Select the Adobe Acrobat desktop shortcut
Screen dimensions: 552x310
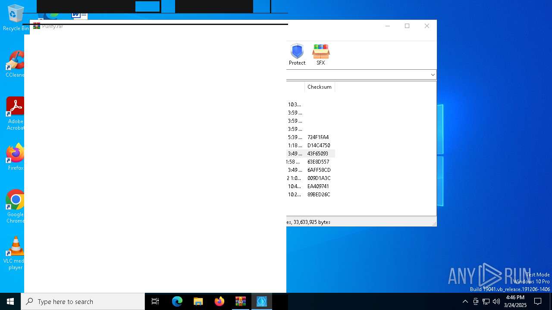(x=15, y=114)
